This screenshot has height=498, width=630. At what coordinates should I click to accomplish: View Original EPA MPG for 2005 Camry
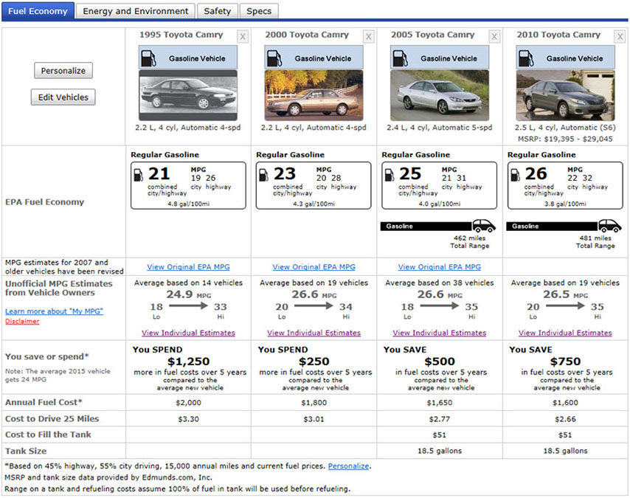pos(439,267)
